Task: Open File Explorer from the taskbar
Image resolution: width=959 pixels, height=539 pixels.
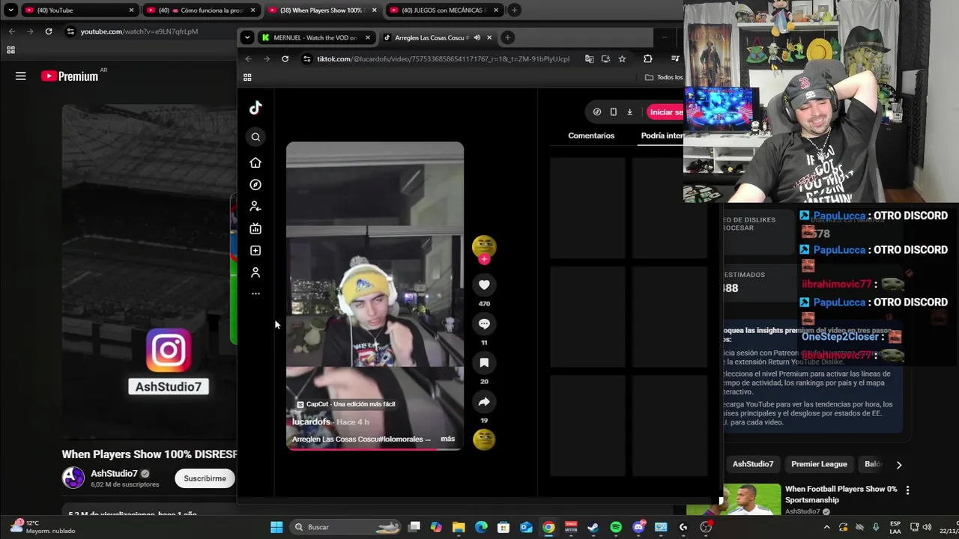Action: pyautogui.click(x=459, y=527)
